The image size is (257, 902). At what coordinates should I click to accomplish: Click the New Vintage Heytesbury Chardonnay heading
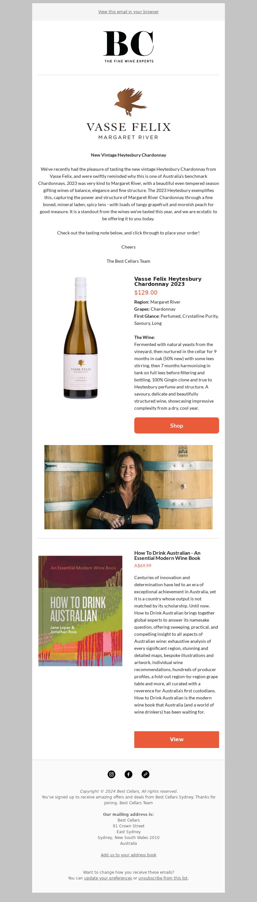click(128, 155)
